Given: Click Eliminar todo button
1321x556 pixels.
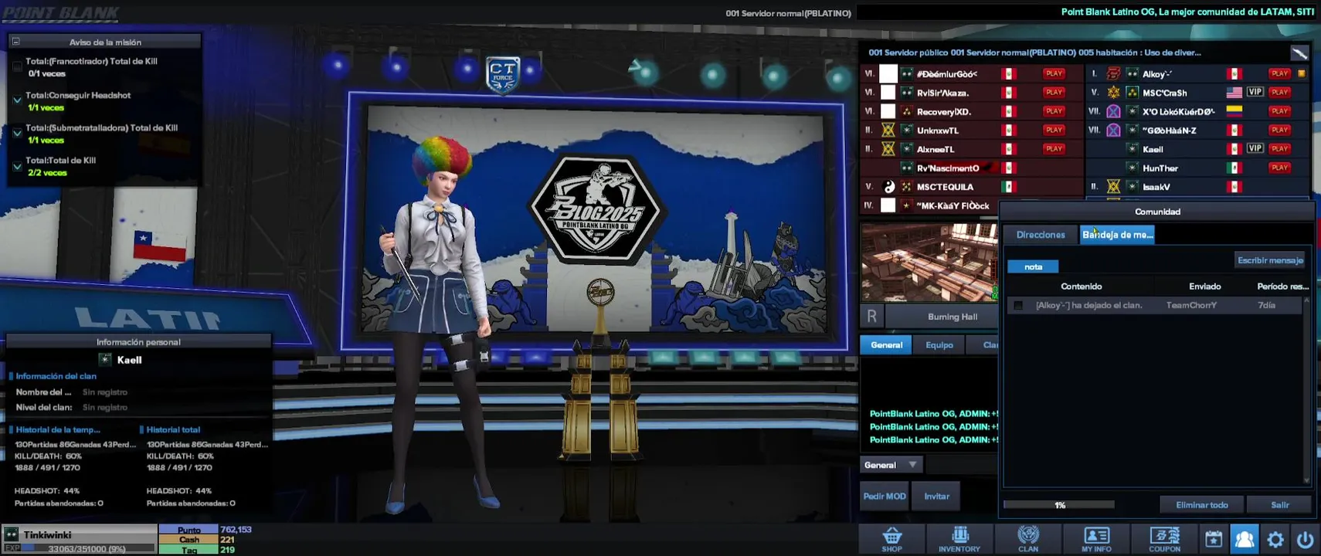Looking at the screenshot, I should coord(1201,505).
